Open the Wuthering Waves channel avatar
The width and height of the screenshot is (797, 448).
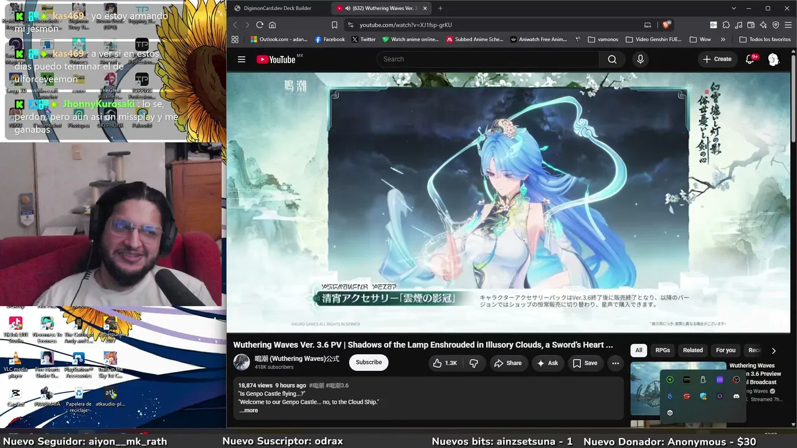[242, 362]
